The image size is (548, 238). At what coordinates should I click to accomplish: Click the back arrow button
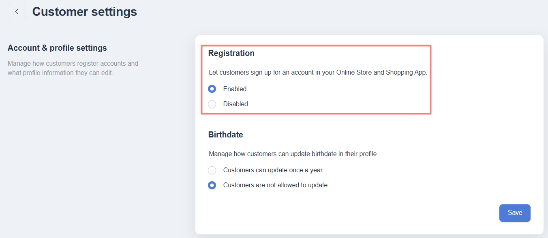tap(17, 12)
